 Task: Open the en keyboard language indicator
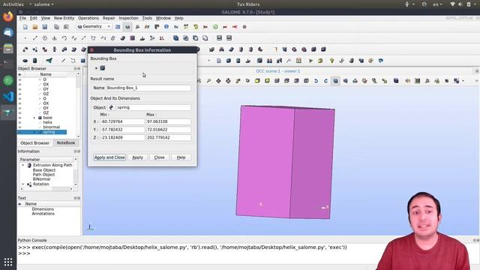tap(437, 4)
